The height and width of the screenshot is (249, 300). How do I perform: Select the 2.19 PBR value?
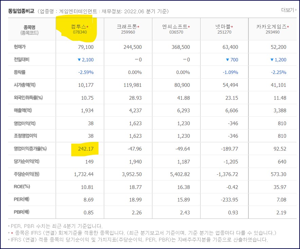point(281,213)
